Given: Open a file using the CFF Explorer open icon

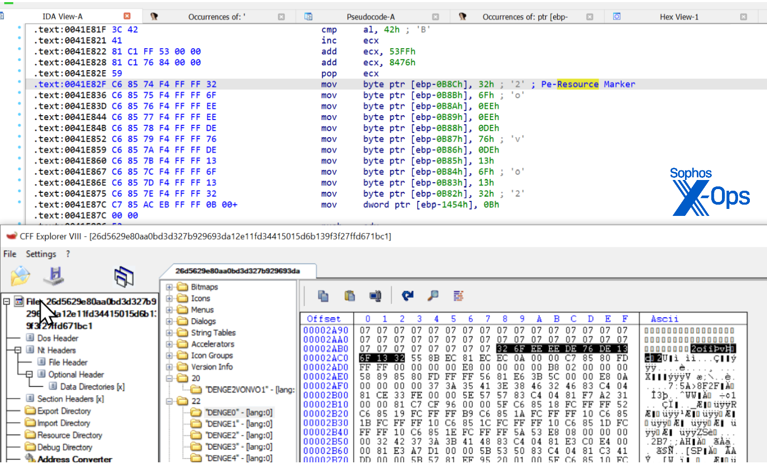Looking at the screenshot, I should pos(20,275).
